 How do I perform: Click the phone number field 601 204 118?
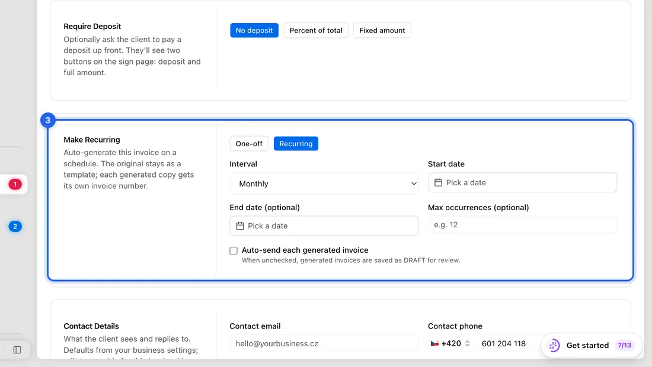coord(504,344)
